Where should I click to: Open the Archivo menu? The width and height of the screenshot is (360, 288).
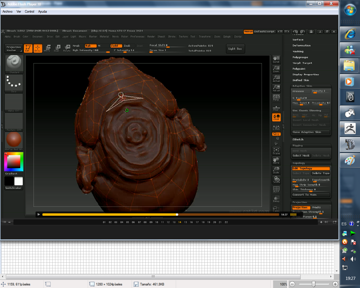point(7,12)
